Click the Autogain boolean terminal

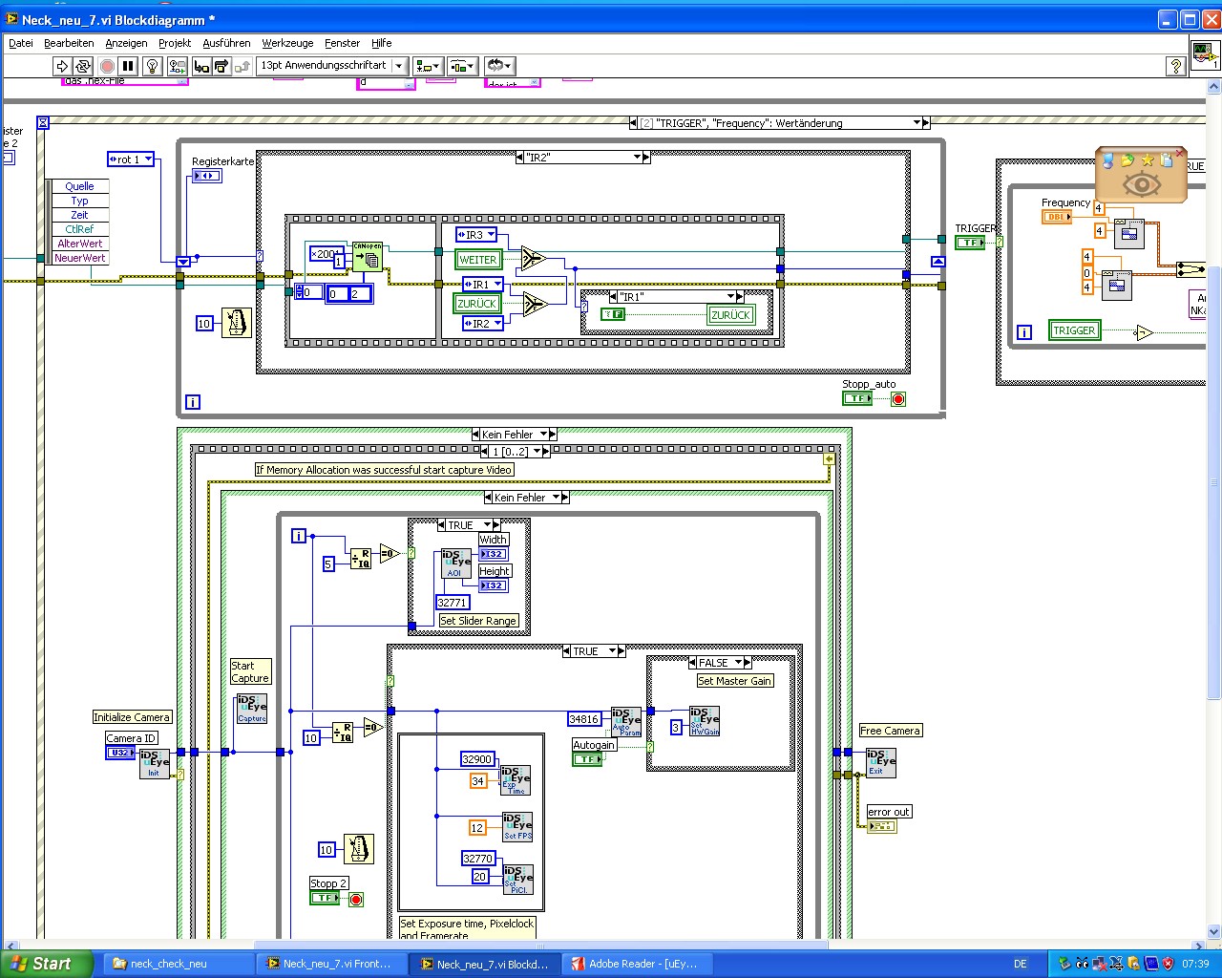point(587,759)
